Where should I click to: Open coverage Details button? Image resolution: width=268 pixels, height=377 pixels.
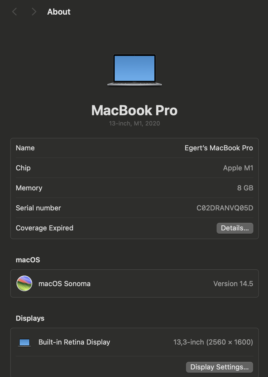[235, 228]
